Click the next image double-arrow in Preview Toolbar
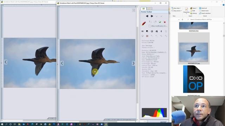Image resolution: width=225 pixels, height=126 pixels. pyautogui.click(x=152, y=16)
